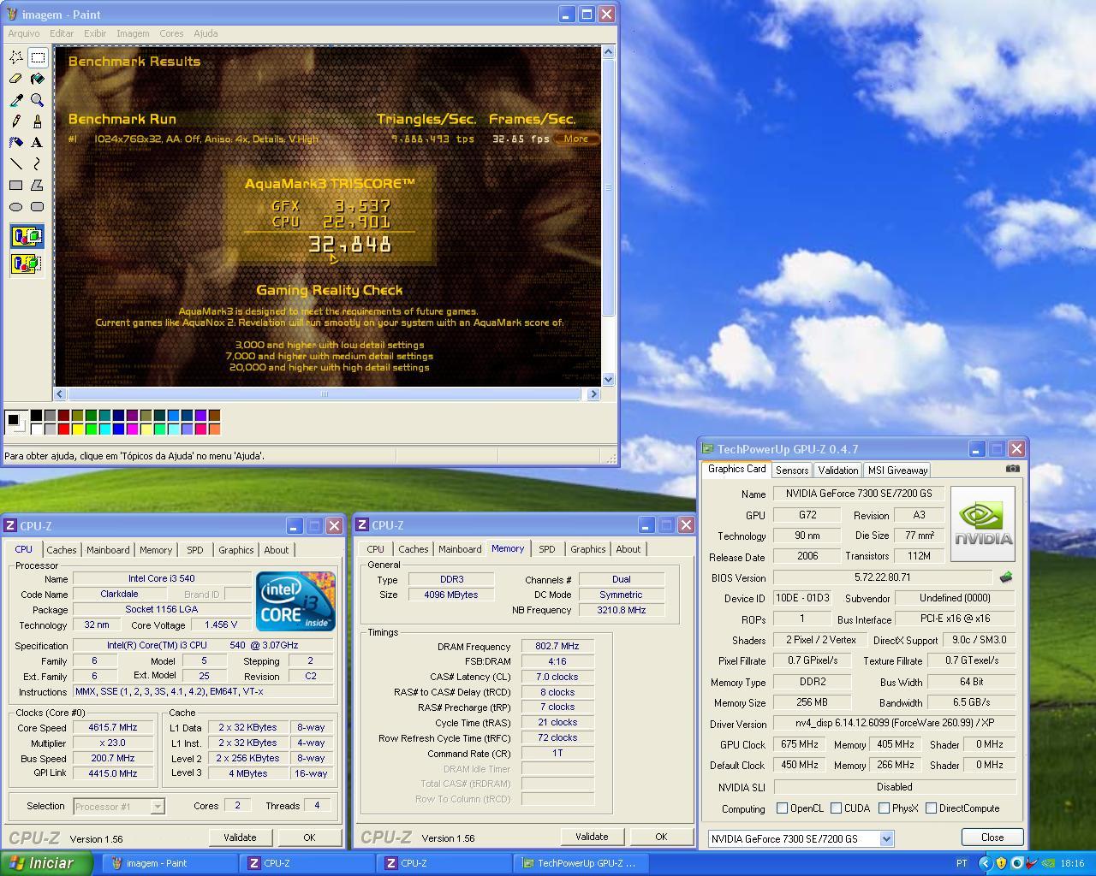
Task: Click the BIOS save chip icon in GPU-Z
Action: coord(1006,577)
